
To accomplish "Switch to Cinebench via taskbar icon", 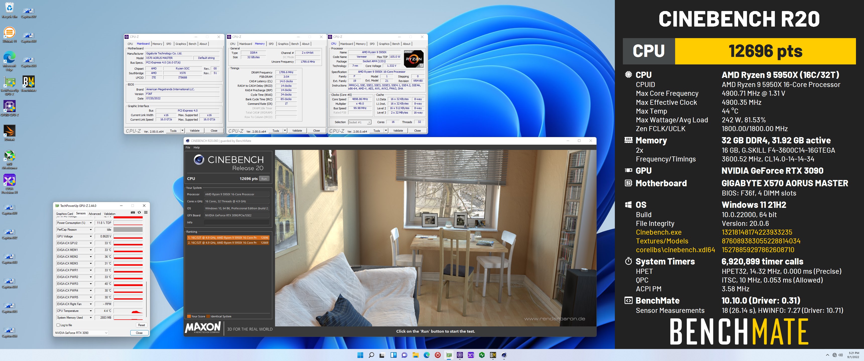I will coord(504,355).
